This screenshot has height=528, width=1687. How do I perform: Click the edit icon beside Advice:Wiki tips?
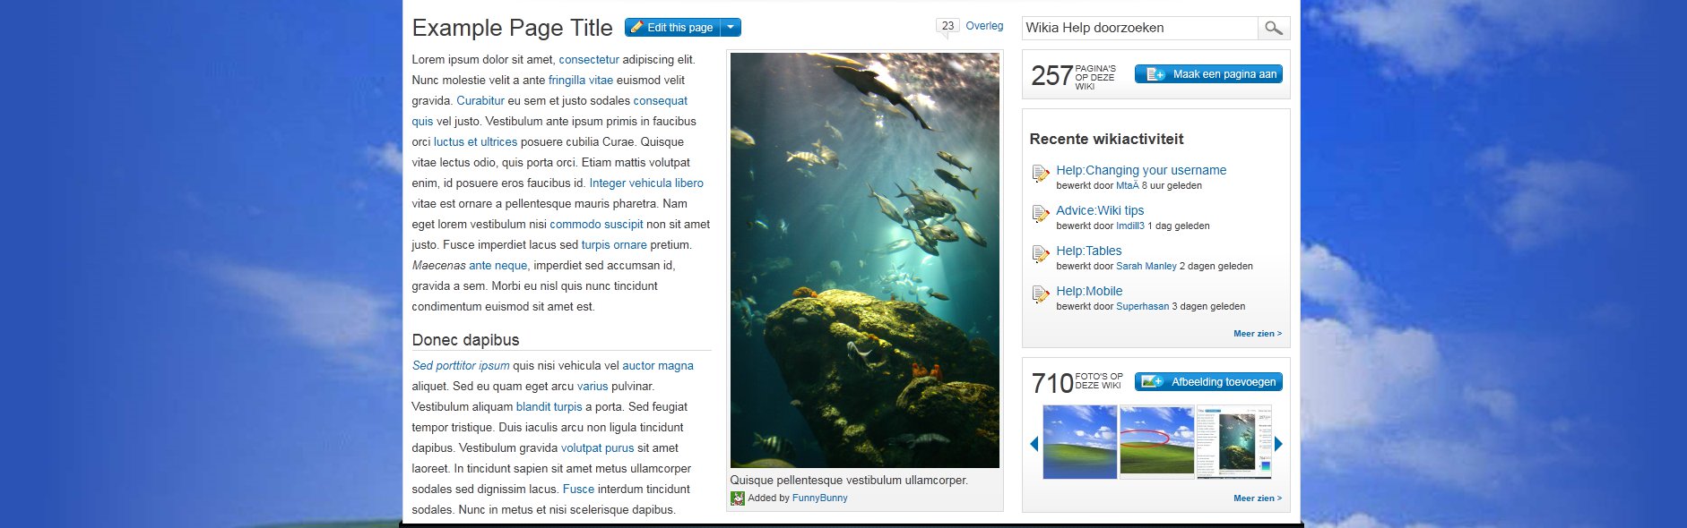point(1040,213)
